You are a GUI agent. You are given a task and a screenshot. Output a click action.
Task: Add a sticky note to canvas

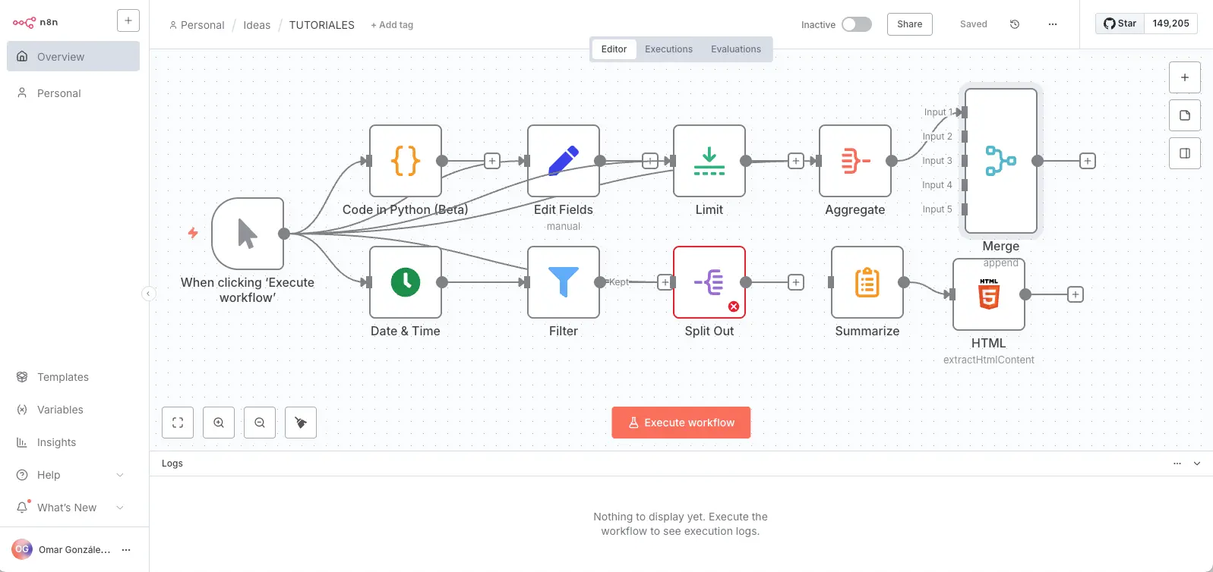click(1184, 115)
